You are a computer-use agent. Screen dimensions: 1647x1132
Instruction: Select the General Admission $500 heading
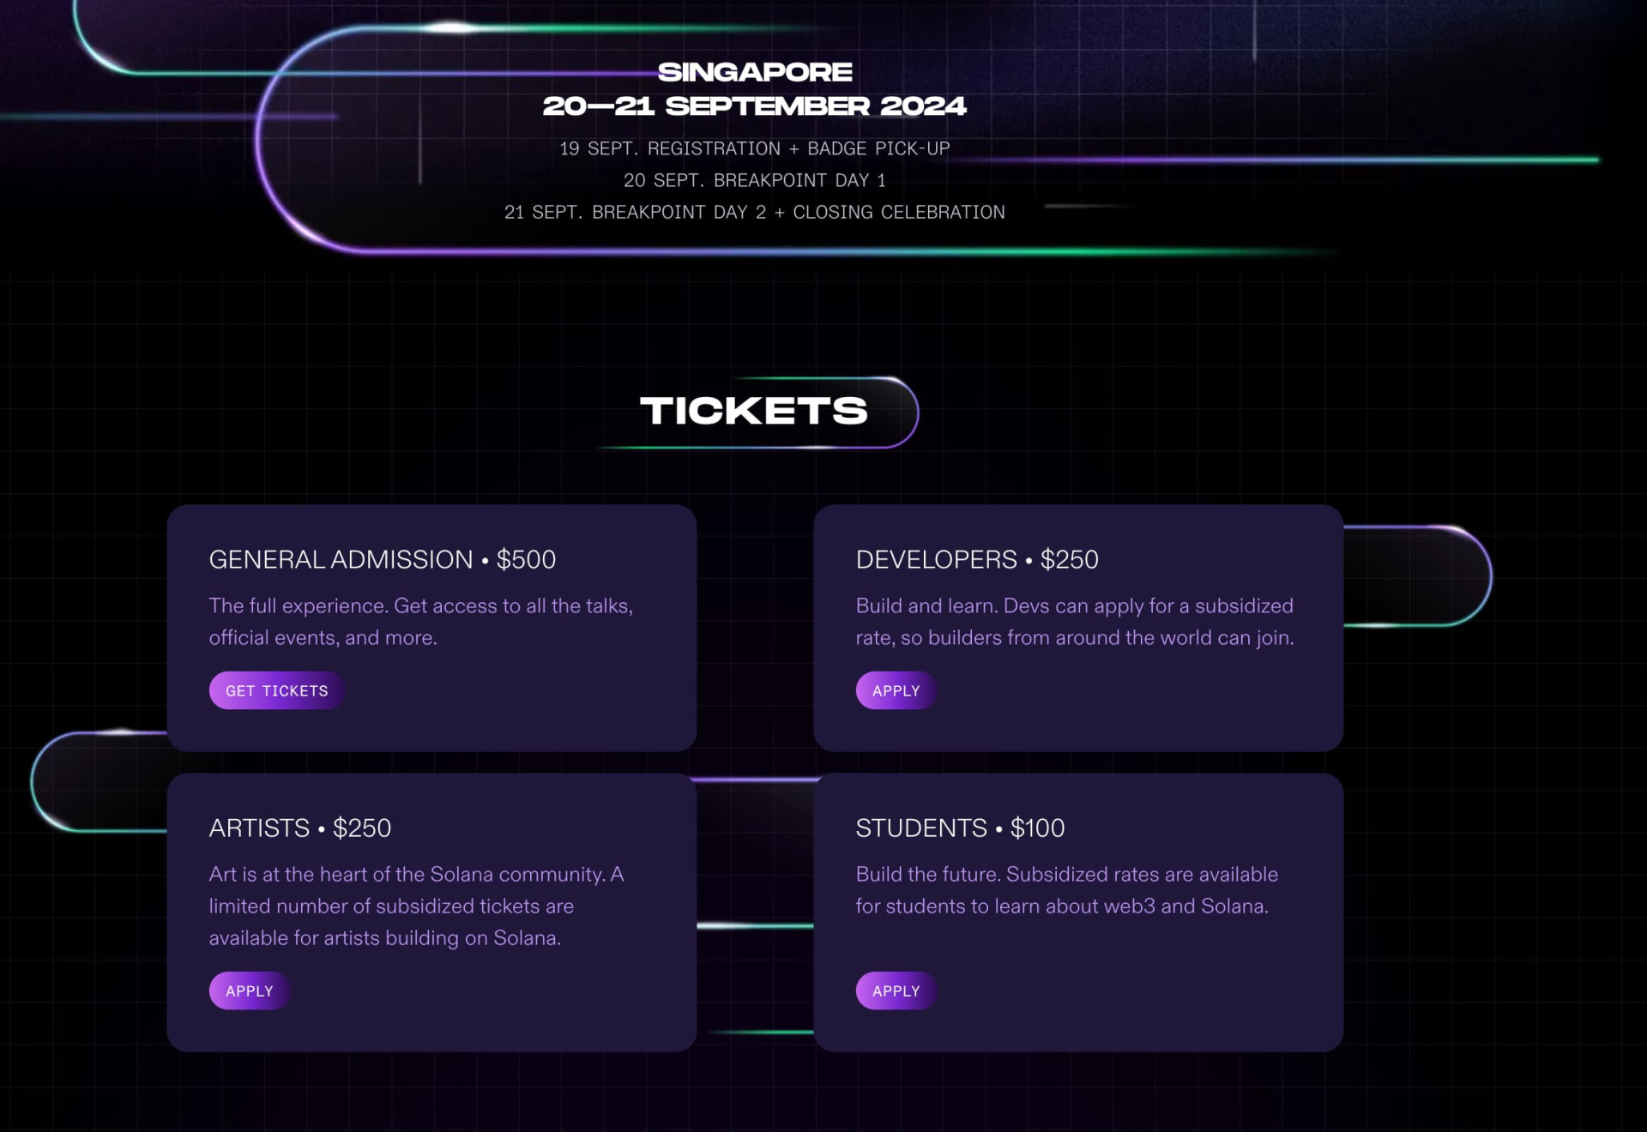(x=383, y=559)
